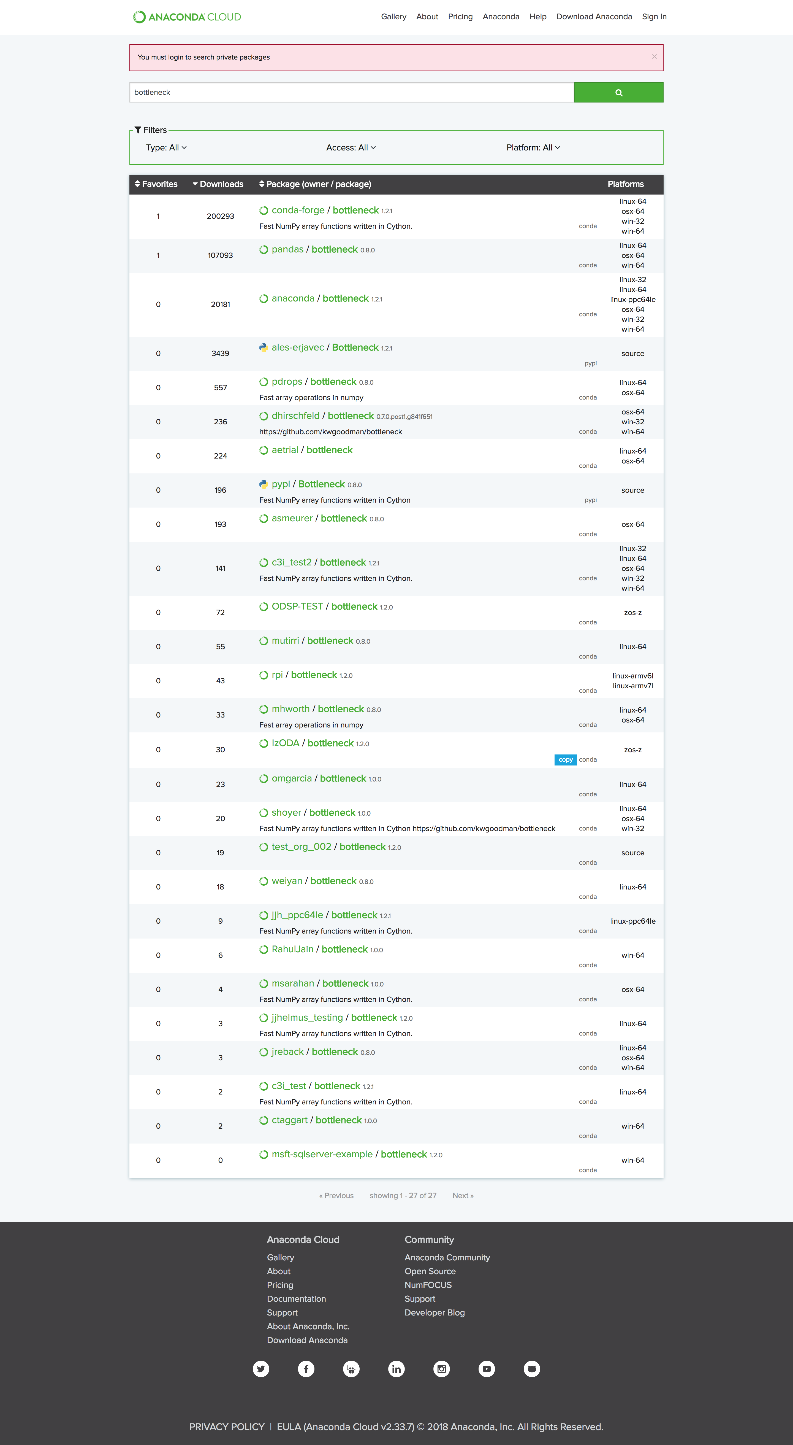793x1445 pixels.
Task: Click the blue copy button for IzODA
Action: coord(566,759)
